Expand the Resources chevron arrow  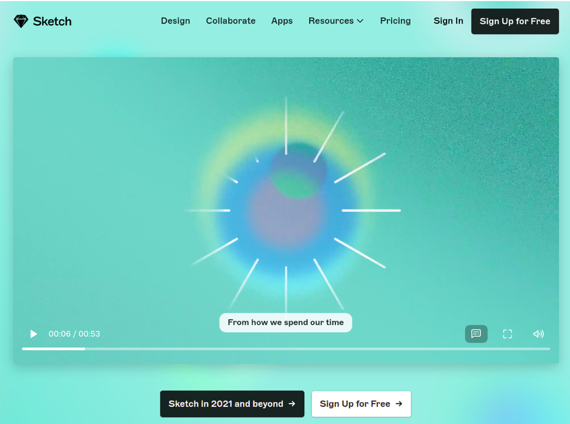click(360, 21)
